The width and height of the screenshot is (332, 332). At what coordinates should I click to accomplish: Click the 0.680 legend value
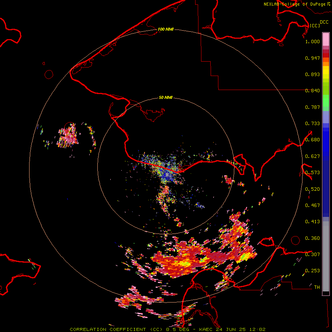point(312,140)
